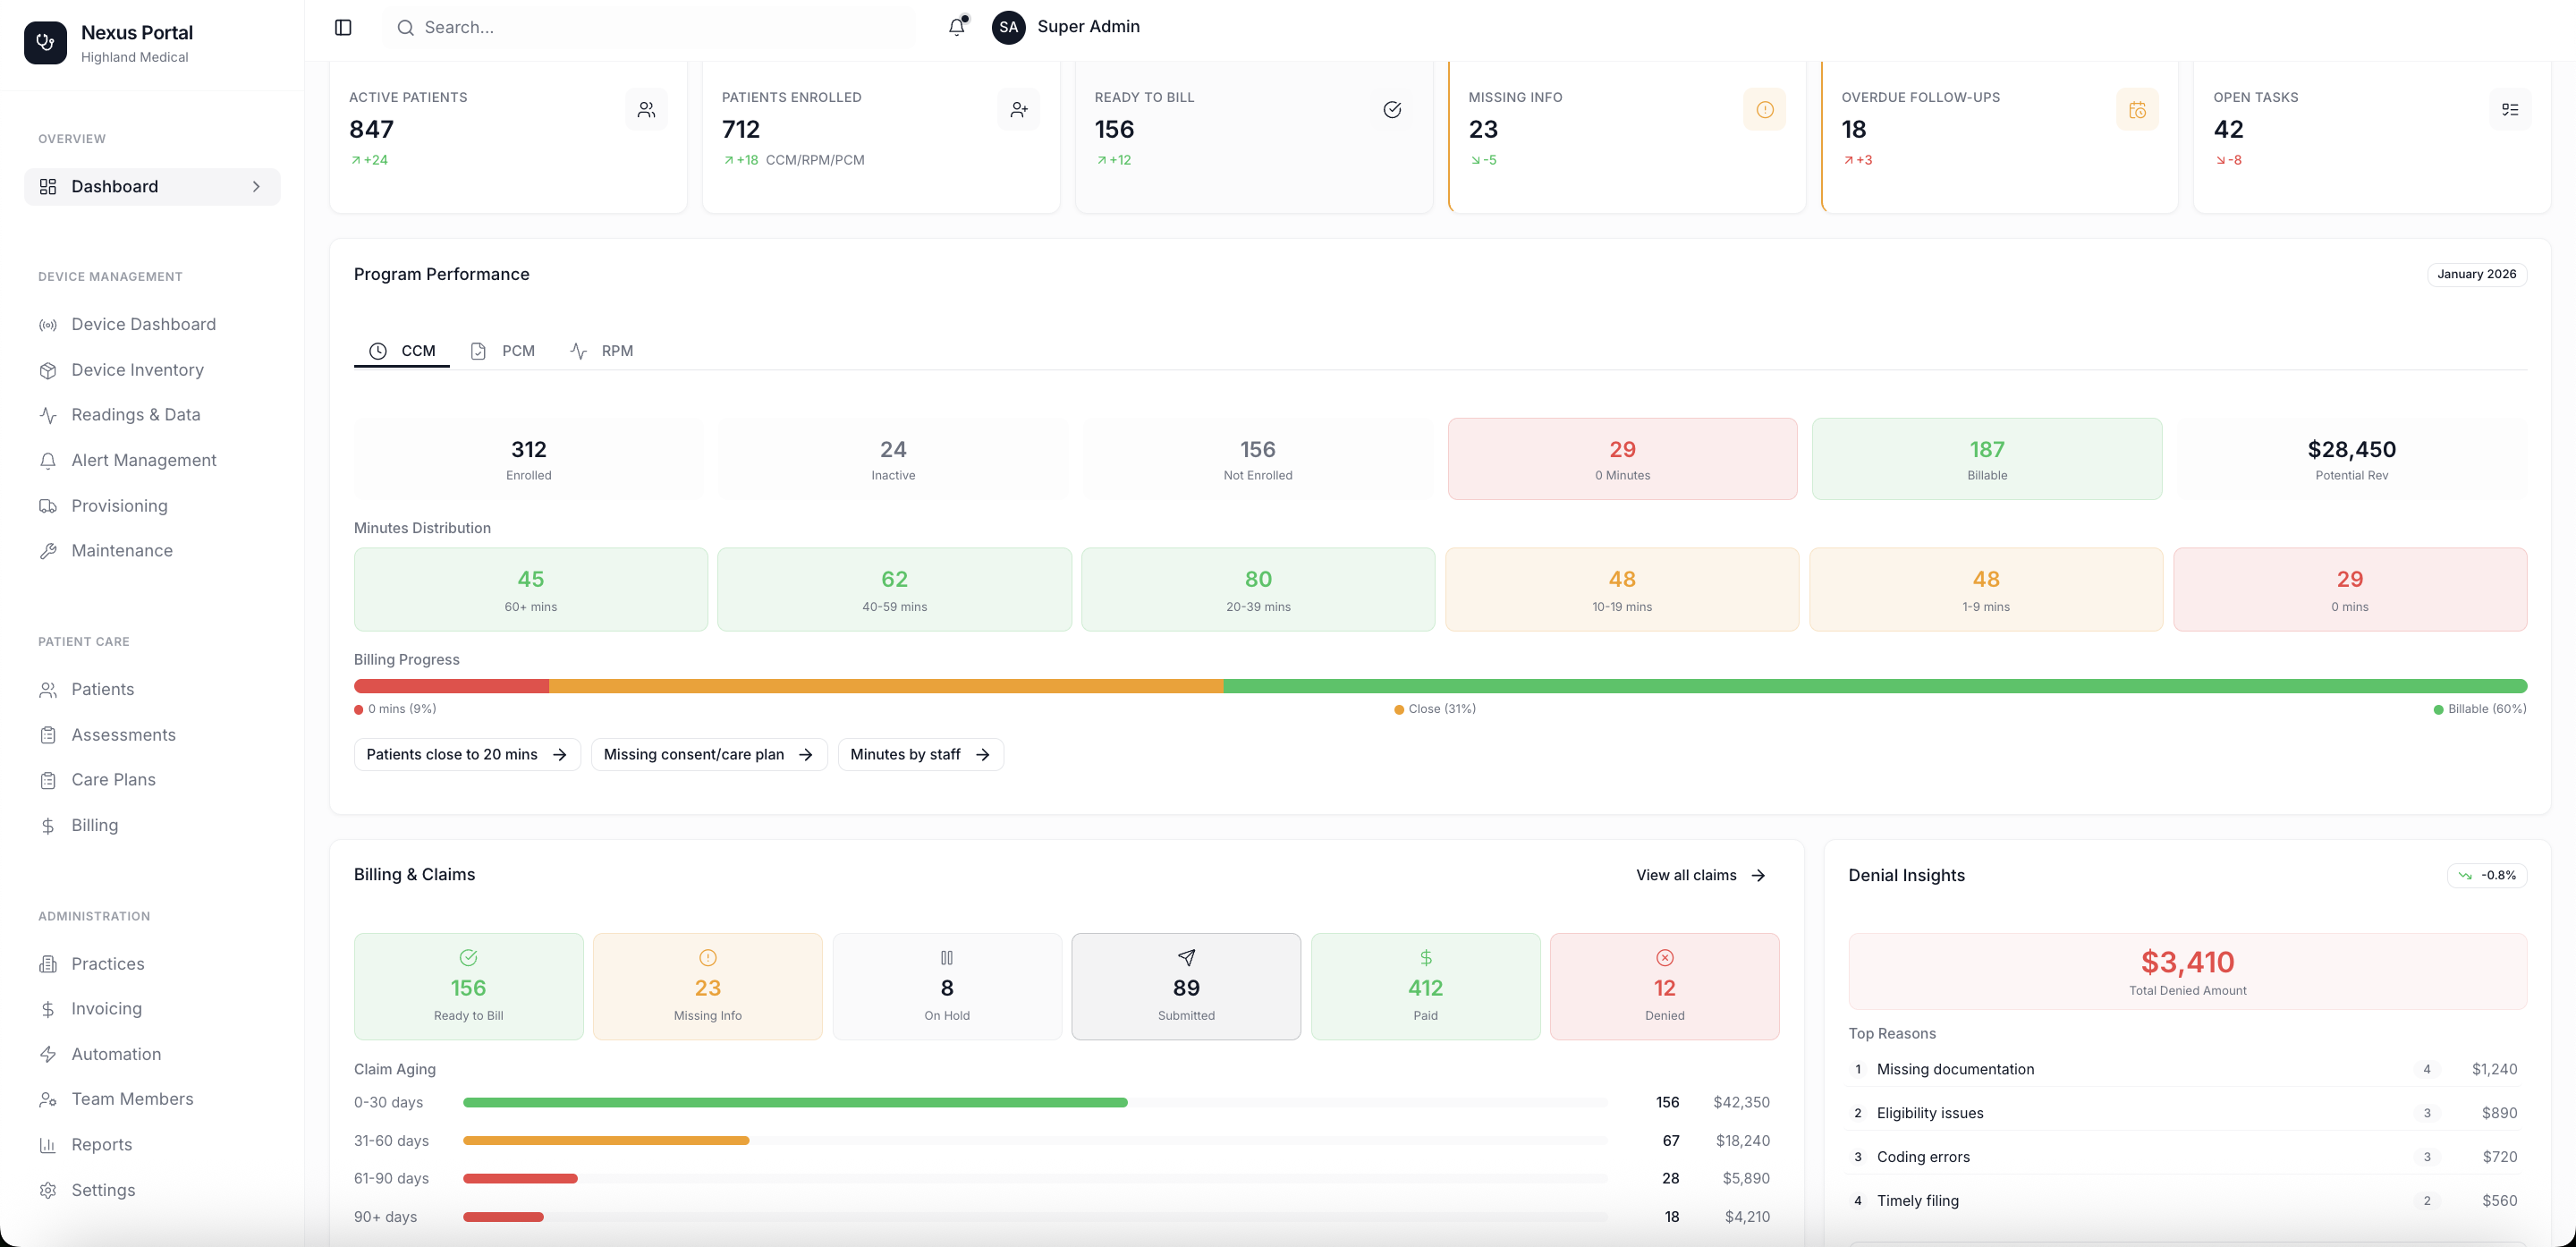
Task: Click the checkmark icon on Ready to Bill card
Action: [x=1392, y=110]
